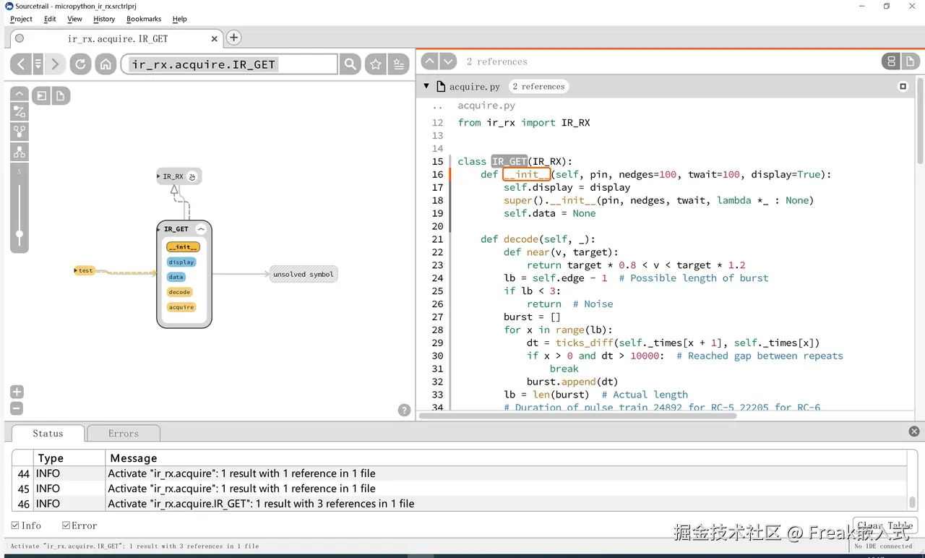Switch to the Errors tab

pyautogui.click(x=124, y=434)
